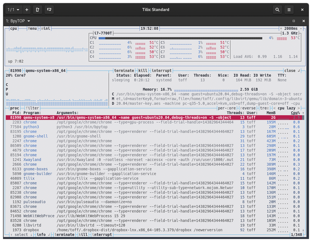Decrease update interval with minus sign
312x242 pixels.
[x=301, y=29]
